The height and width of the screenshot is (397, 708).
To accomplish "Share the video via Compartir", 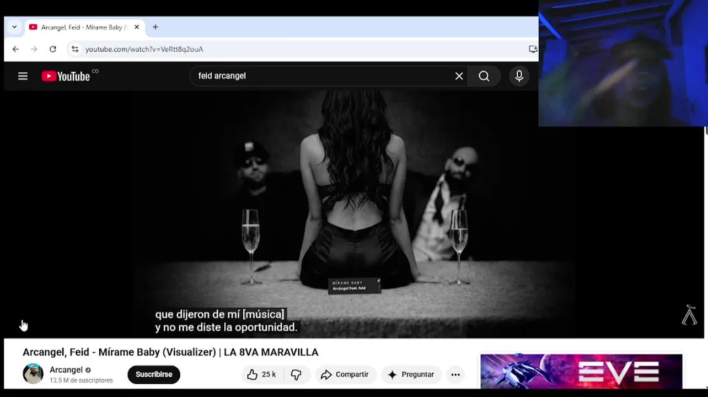I will [346, 374].
